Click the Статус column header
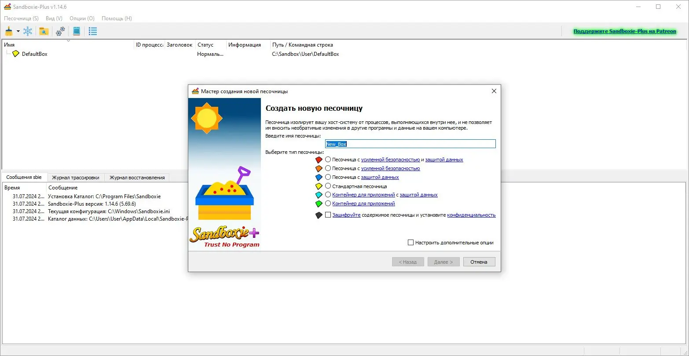 pos(211,44)
